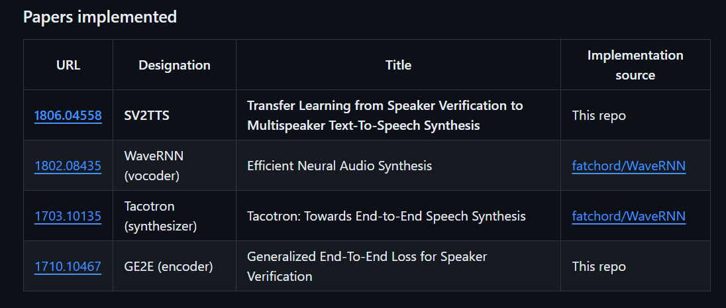Image resolution: width=726 pixels, height=308 pixels.
Task: Click the 'Tacotron: Towards End-to-End Speech Synthesis' title
Action: coord(386,217)
